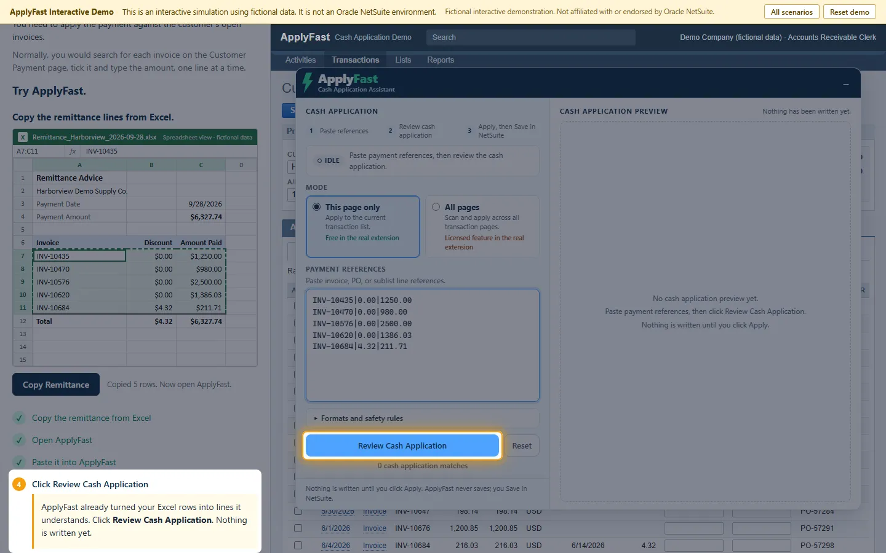The width and height of the screenshot is (886, 553).
Task: Select spreadsheet column B header
Action: coord(151,165)
